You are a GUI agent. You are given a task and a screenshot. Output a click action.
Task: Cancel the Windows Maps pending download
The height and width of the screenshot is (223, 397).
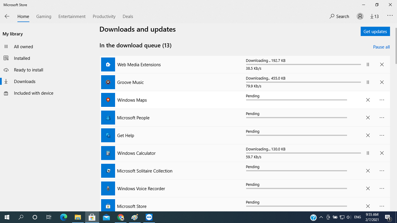point(368,100)
